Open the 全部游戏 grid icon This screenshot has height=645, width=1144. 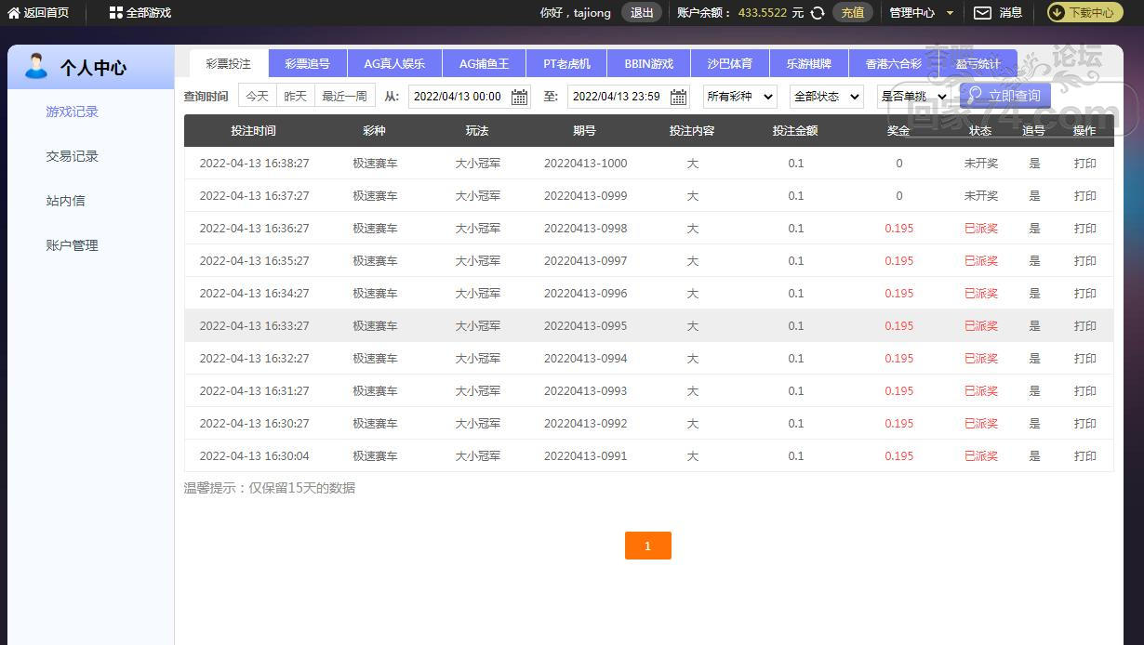tap(115, 13)
